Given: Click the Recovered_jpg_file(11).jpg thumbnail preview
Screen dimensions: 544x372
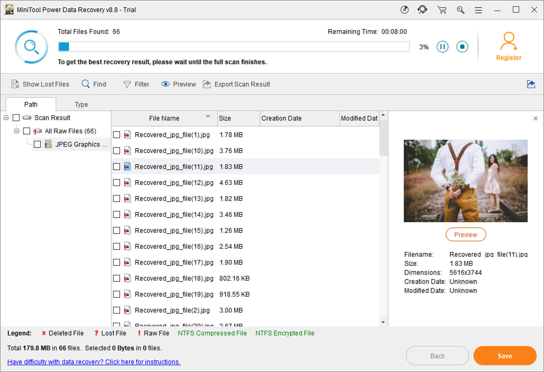Looking at the screenshot, I should coord(466,180).
